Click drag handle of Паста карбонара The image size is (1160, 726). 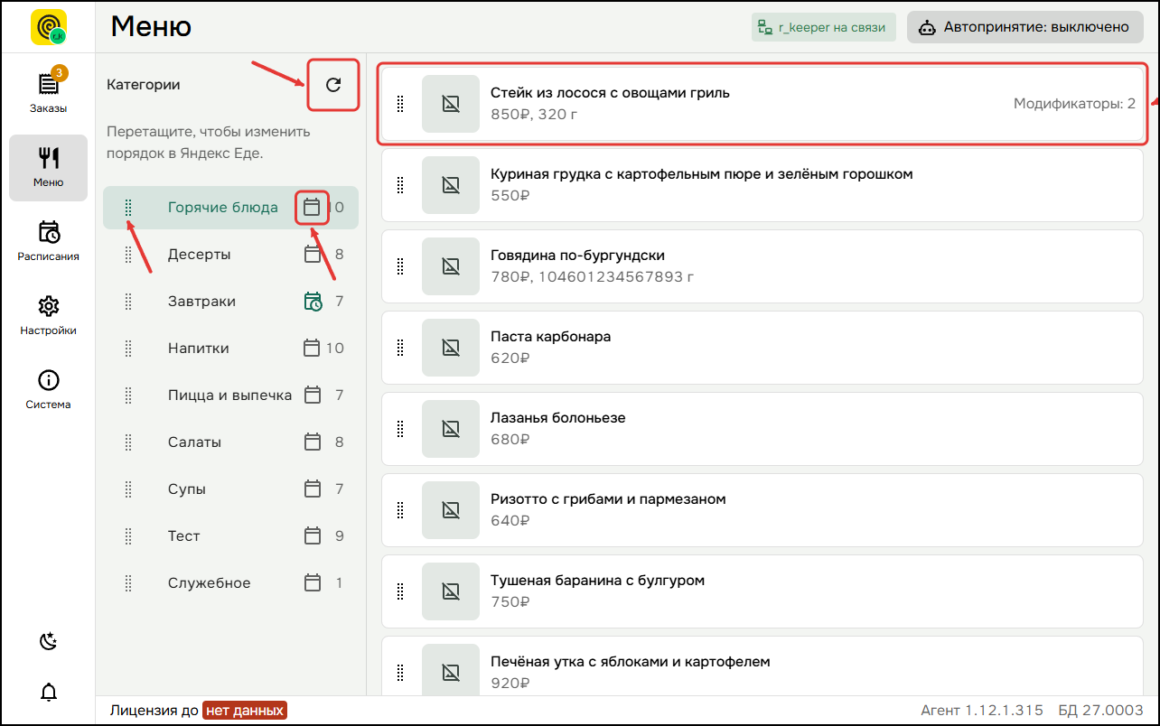400,348
